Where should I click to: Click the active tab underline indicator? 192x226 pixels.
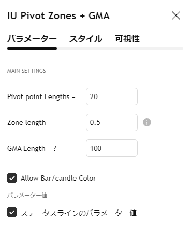pos(32,49)
